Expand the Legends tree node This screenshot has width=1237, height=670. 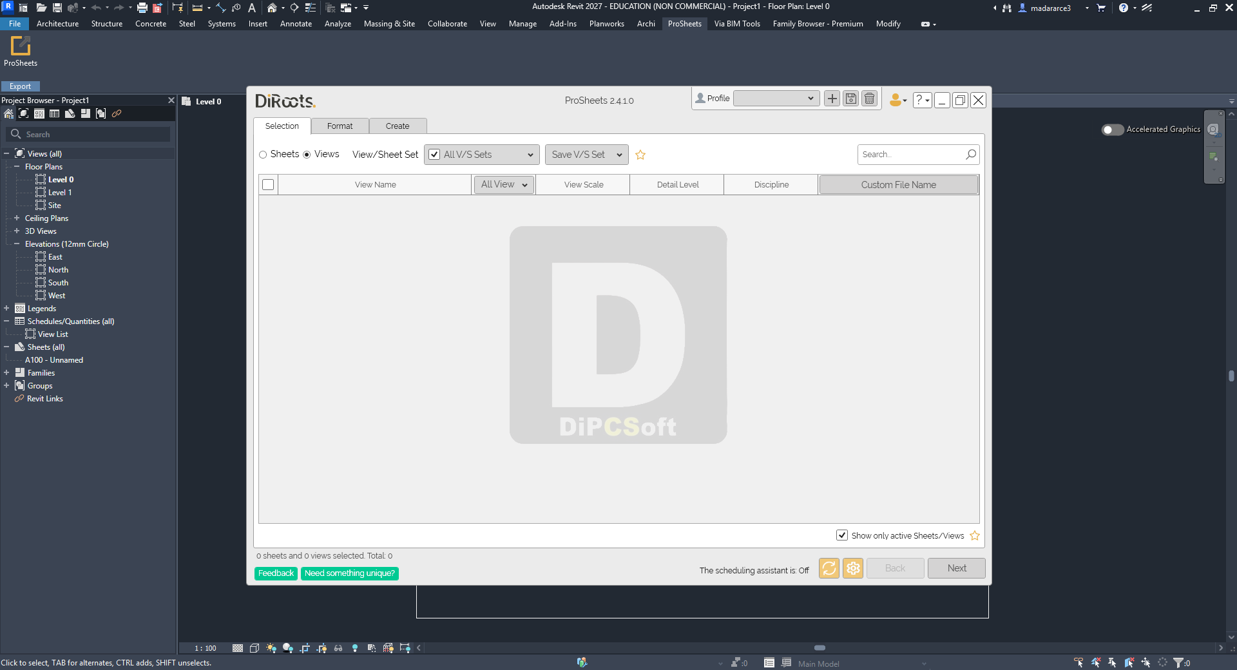coord(6,309)
